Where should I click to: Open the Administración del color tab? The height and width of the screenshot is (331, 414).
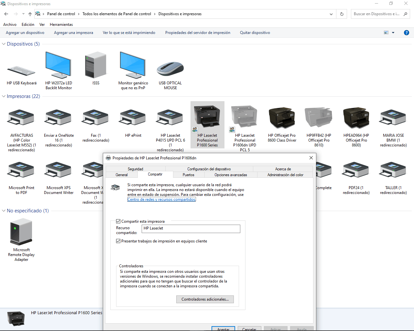[x=285, y=175]
